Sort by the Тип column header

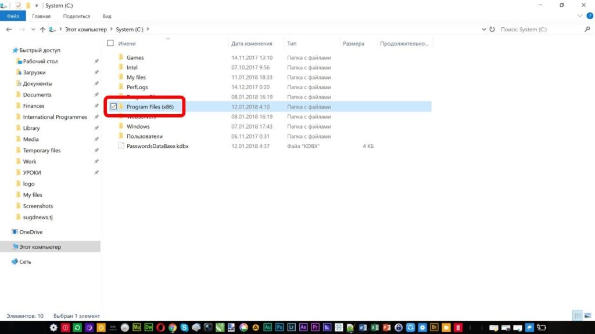pos(292,43)
